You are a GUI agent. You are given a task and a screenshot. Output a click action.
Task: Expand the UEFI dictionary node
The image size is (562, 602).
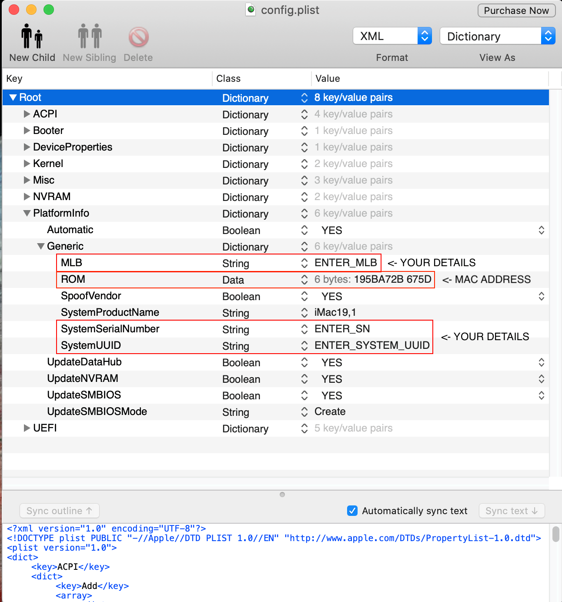click(27, 428)
